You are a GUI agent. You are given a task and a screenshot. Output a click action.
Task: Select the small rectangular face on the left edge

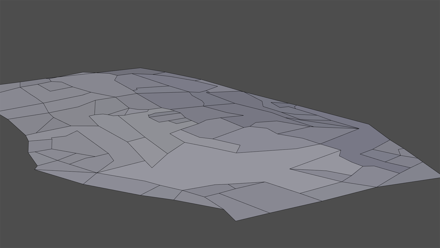coord(40,145)
